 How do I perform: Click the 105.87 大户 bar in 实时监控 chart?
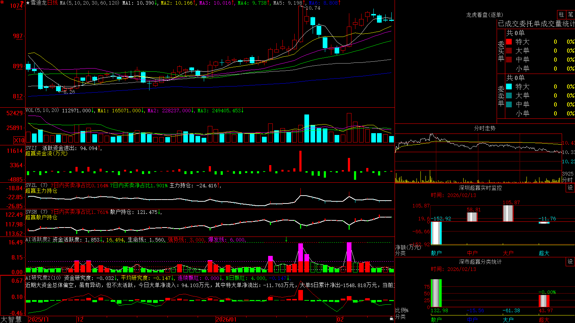click(x=508, y=213)
